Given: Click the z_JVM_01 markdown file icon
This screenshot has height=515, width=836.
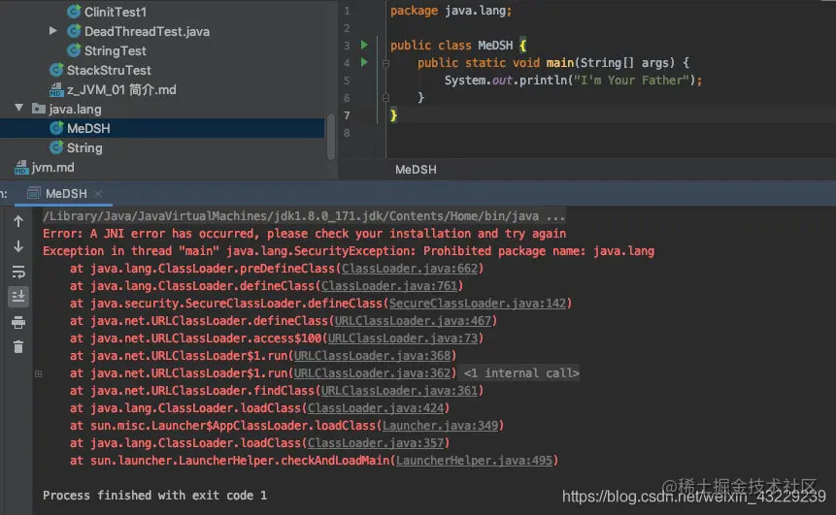Looking at the screenshot, I should 56,89.
